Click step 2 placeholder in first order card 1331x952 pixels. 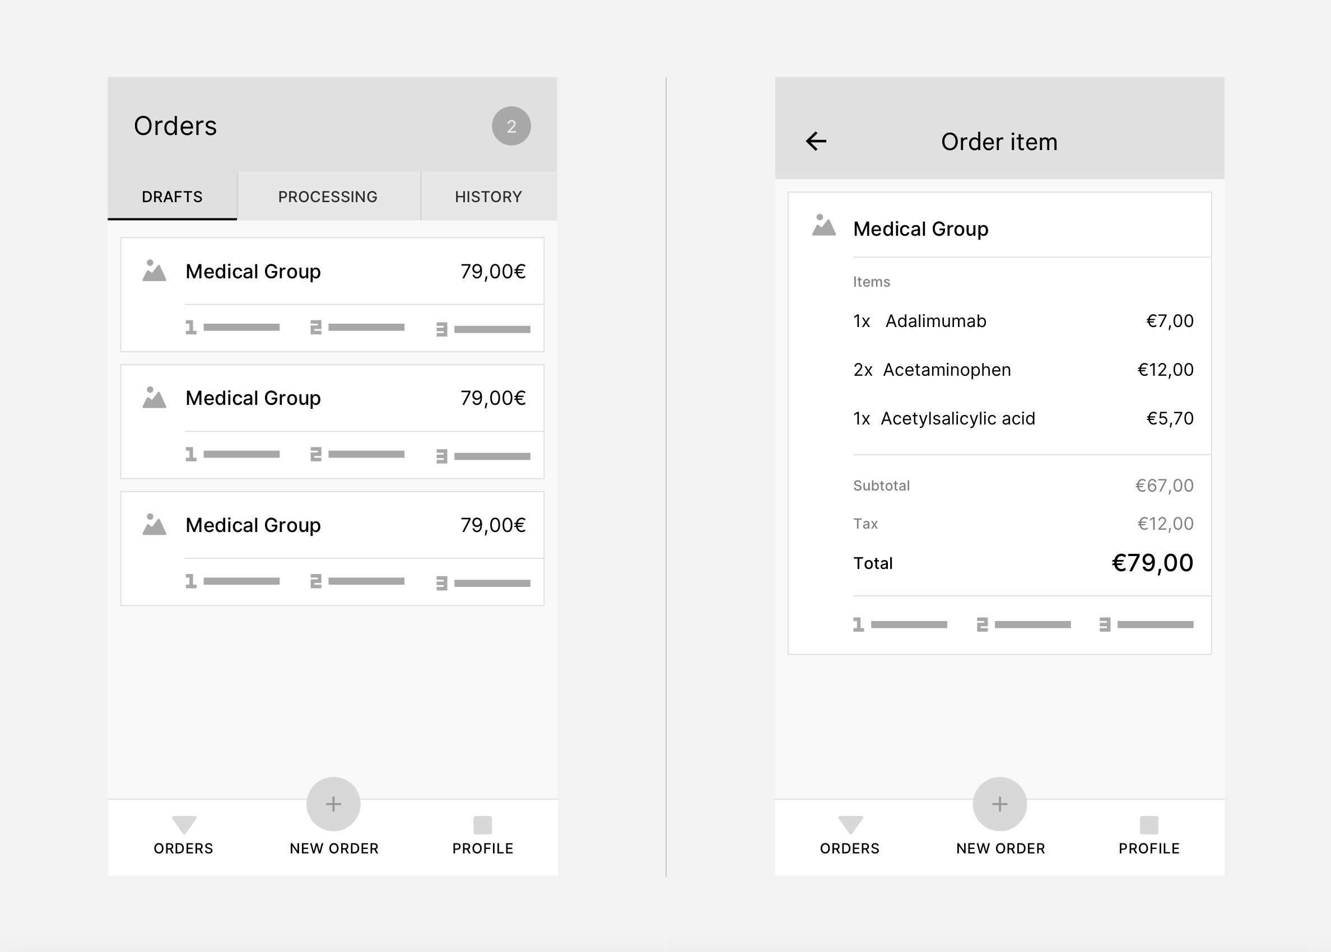click(x=357, y=327)
